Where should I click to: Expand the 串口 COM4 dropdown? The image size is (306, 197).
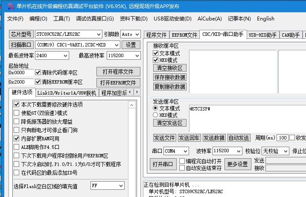(185, 151)
